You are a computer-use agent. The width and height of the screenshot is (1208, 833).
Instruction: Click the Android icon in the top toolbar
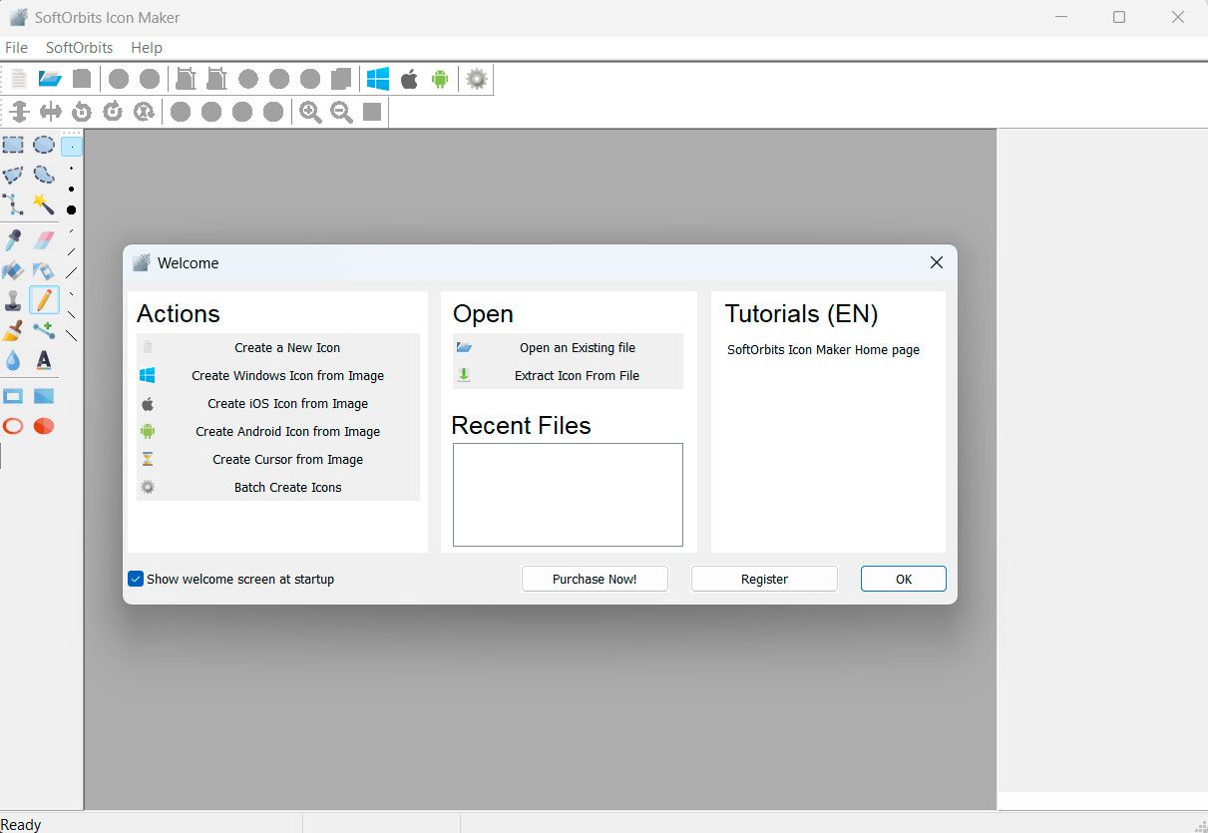pyautogui.click(x=440, y=79)
